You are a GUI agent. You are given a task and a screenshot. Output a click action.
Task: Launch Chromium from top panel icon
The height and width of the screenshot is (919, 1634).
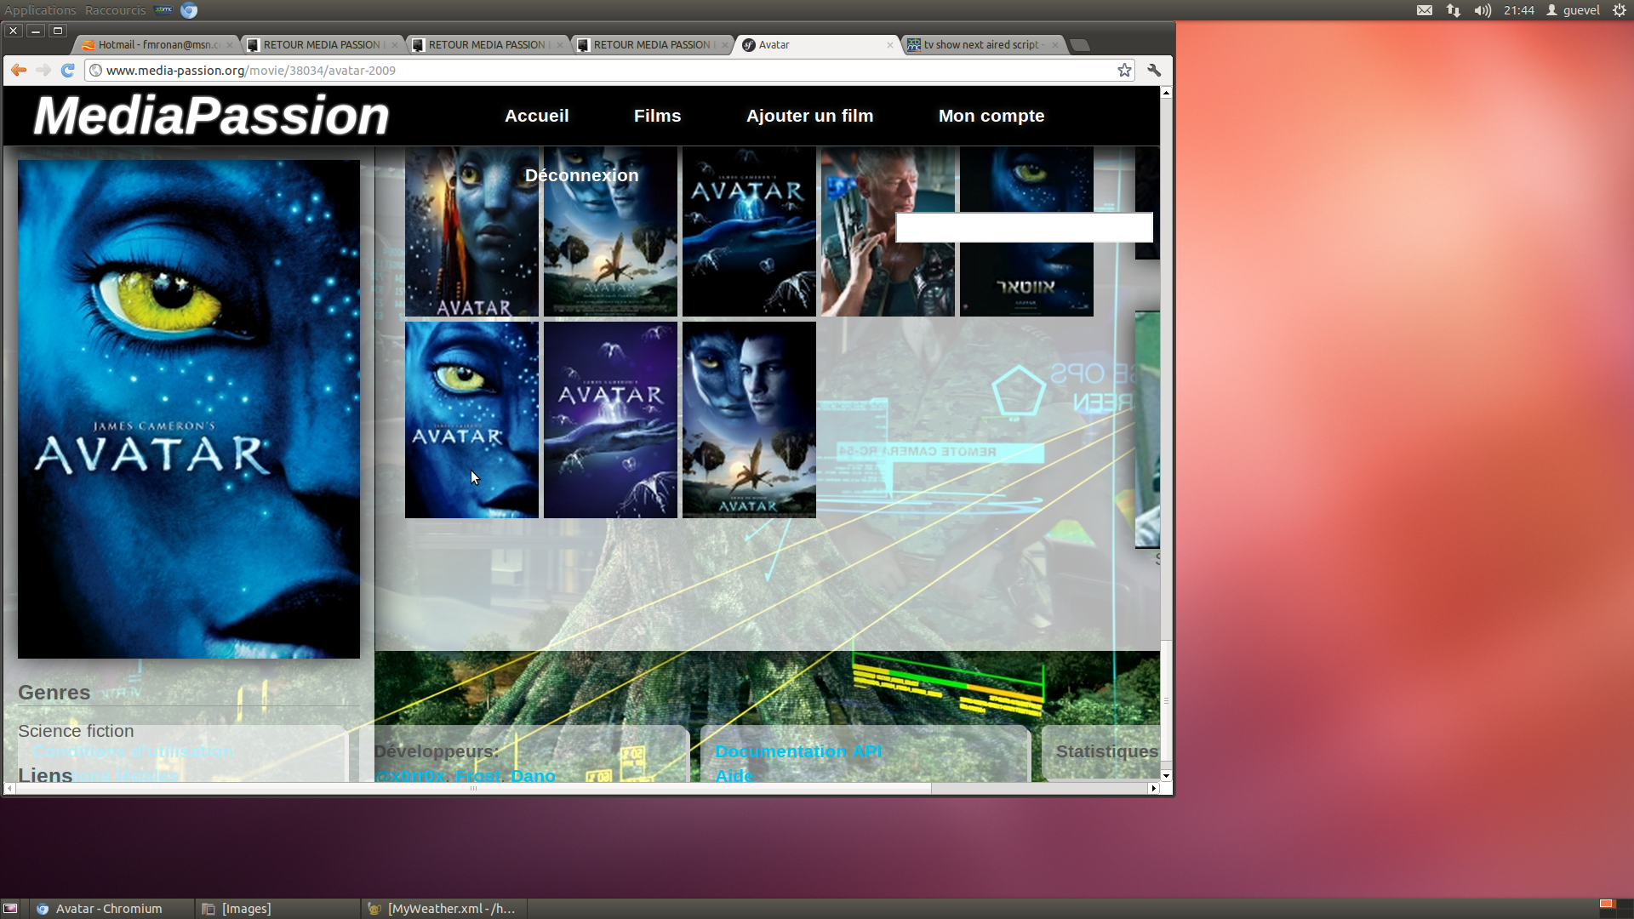coord(189,10)
